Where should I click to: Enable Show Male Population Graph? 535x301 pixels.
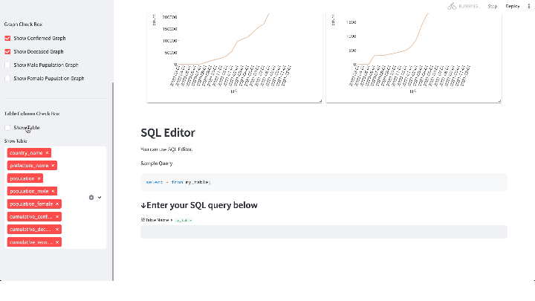click(8, 65)
